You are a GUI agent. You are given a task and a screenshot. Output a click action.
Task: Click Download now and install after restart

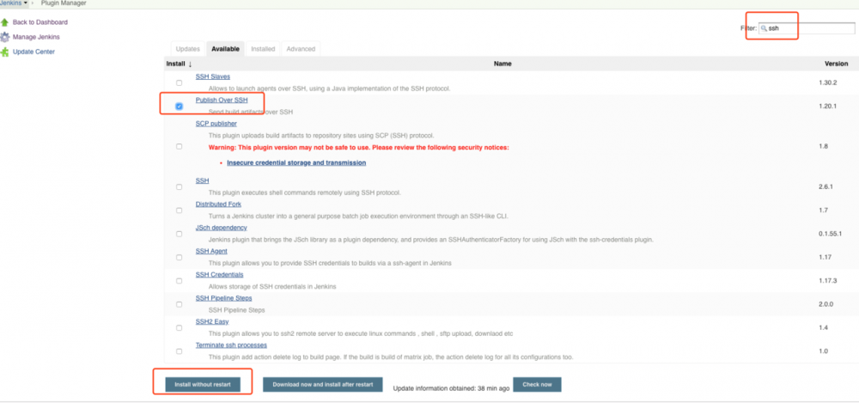[x=323, y=385]
